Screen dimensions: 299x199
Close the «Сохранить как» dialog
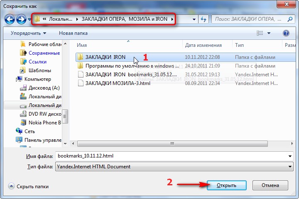[287, 4]
